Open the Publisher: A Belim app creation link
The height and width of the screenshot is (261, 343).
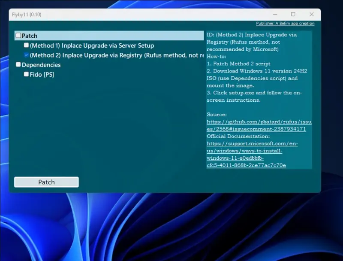pyautogui.click(x=285, y=24)
